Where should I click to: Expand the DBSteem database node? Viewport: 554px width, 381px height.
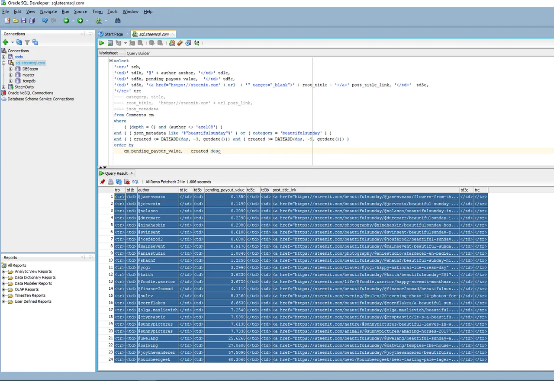tap(10, 69)
